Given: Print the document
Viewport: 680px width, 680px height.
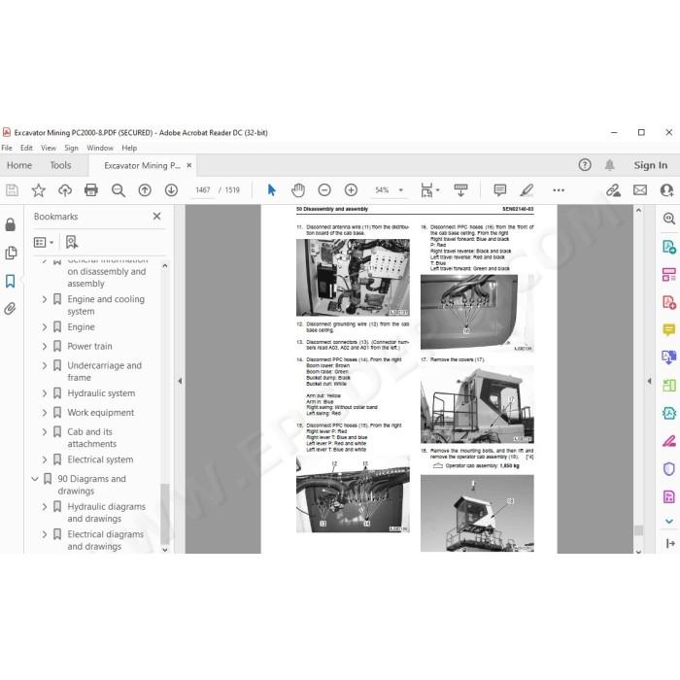Looking at the screenshot, I should (x=91, y=190).
